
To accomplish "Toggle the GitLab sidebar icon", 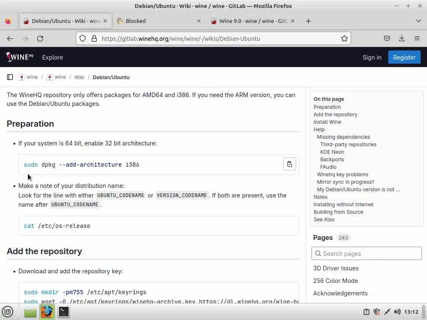I will (x=10, y=77).
